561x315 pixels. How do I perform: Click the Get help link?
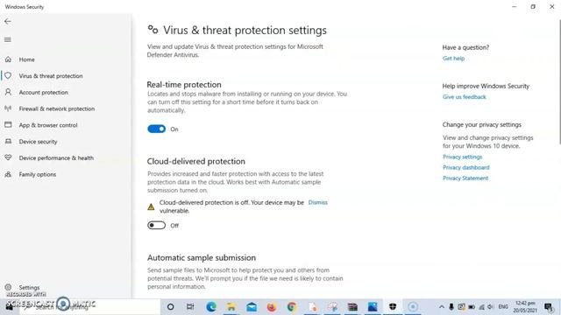click(453, 59)
